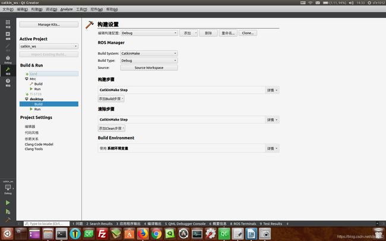This screenshot has height=241, width=386.
Task: Open the Test Results output pane
Action: point(271,224)
